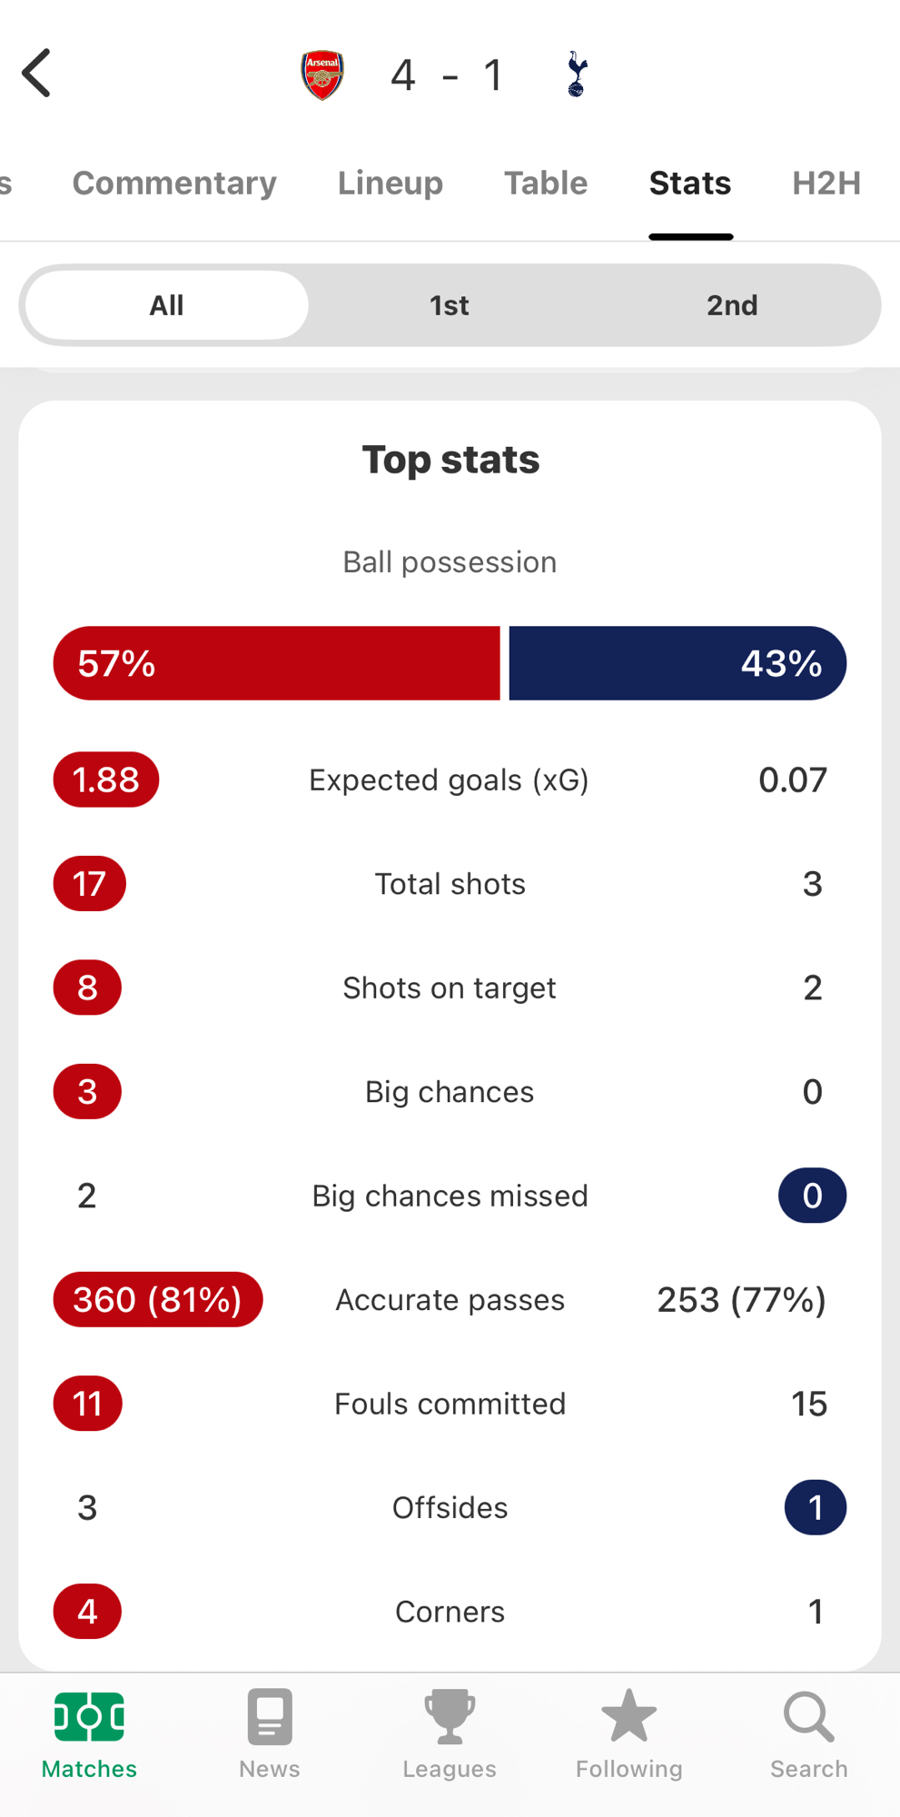Select the All period toggle

[166, 305]
